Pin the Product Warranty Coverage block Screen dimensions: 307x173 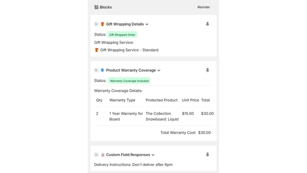pos(207,70)
